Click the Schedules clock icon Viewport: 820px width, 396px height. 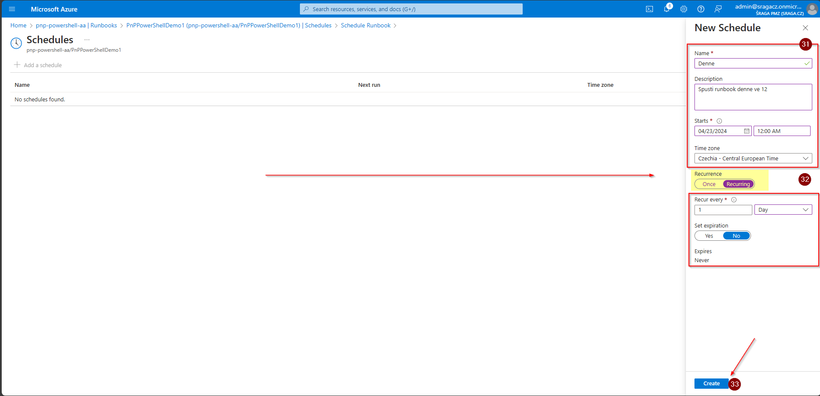[x=16, y=43]
